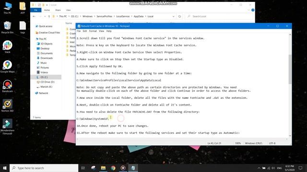Select Documents in navigation pane
307x172 pixels.
pos(45,53)
